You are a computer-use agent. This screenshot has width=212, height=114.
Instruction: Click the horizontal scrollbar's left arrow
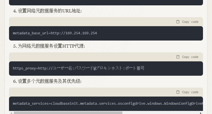coord(11,113)
